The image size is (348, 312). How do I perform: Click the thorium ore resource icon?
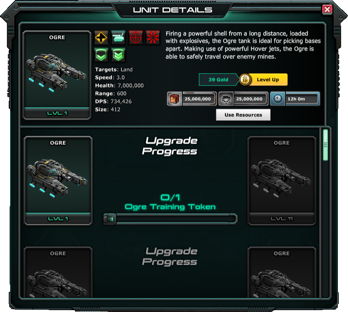click(x=226, y=99)
